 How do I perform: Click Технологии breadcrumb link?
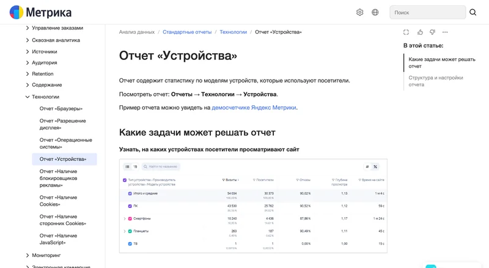(233, 32)
